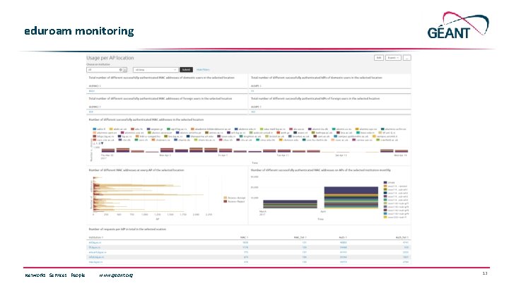509x286 pixels.
Task: Click the eduroam monitoring slide heading
Action: tap(79, 31)
